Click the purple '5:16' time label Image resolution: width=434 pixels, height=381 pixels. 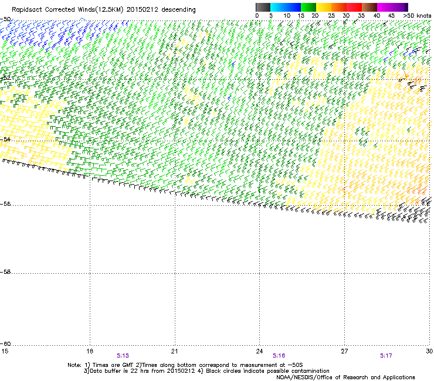[x=279, y=356]
